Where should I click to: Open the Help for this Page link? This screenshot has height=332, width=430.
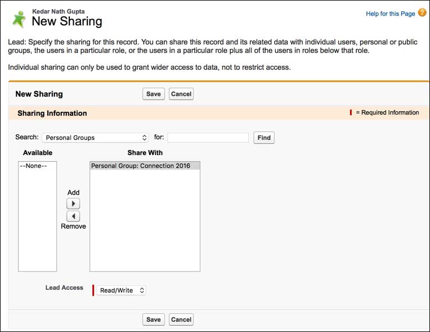(x=390, y=13)
